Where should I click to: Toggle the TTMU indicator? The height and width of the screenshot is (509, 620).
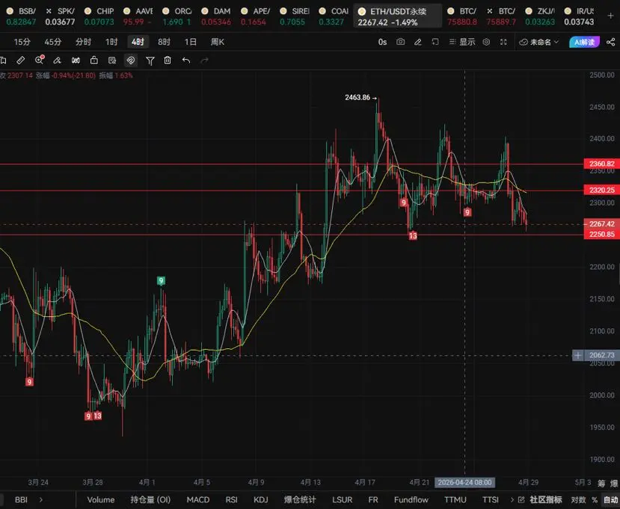(x=455, y=500)
